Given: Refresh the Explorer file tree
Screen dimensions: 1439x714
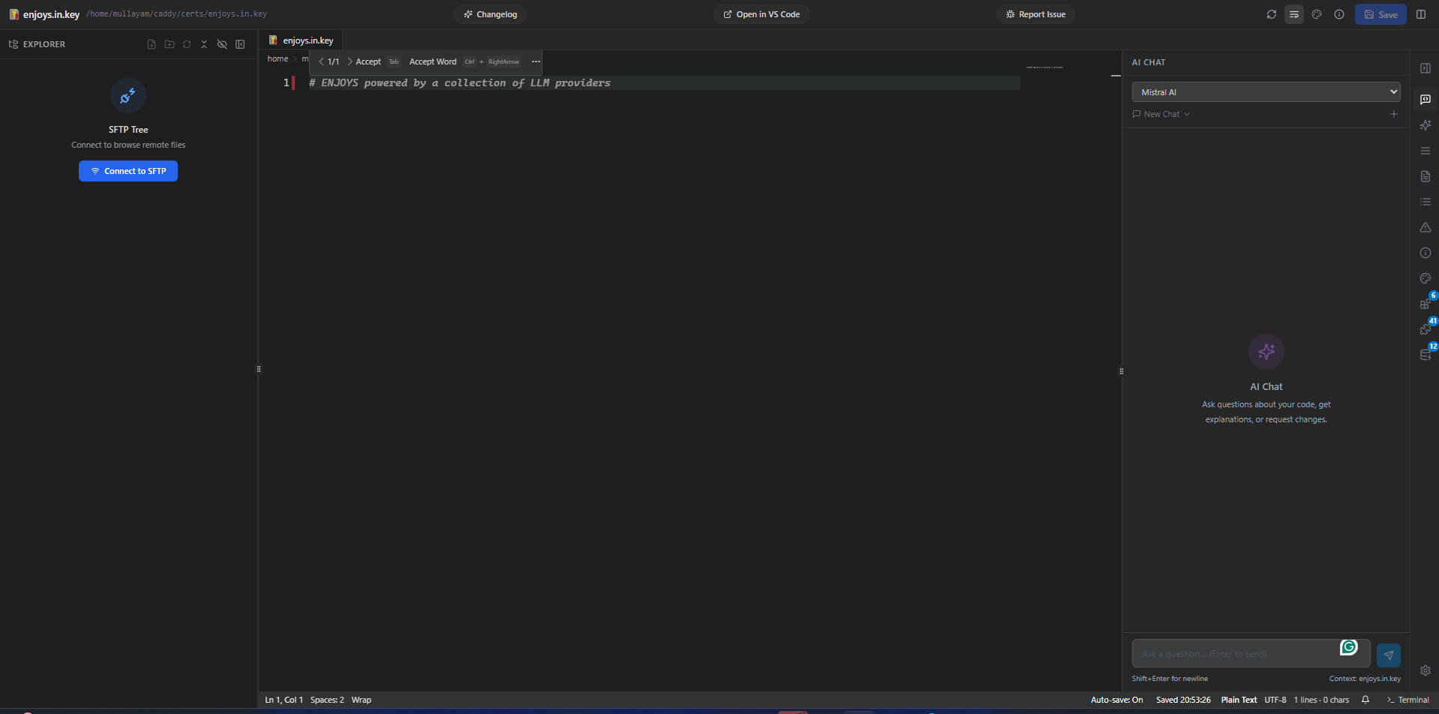Looking at the screenshot, I should tap(187, 44).
